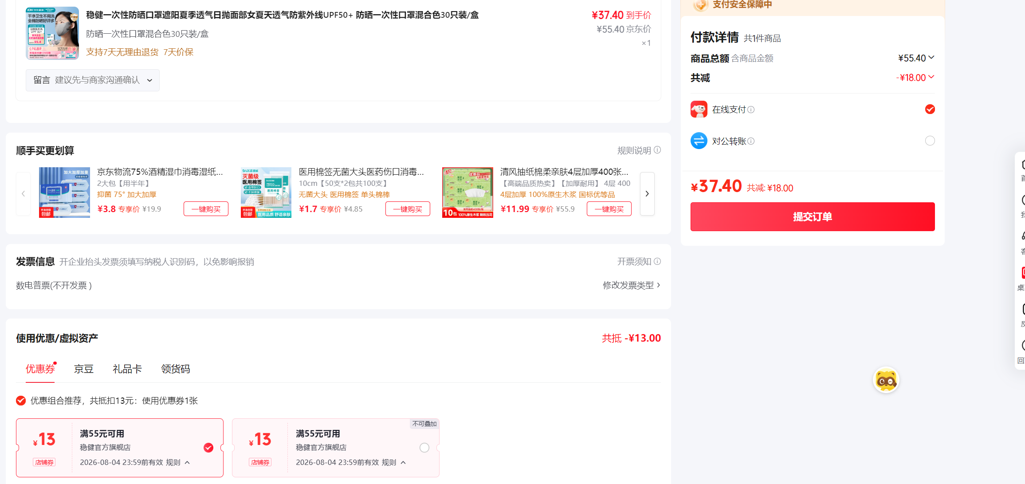Switch to the 京豆 tab
1025x484 pixels.
tap(83, 369)
